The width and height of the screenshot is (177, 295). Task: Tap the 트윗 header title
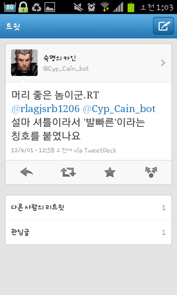[13, 26]
